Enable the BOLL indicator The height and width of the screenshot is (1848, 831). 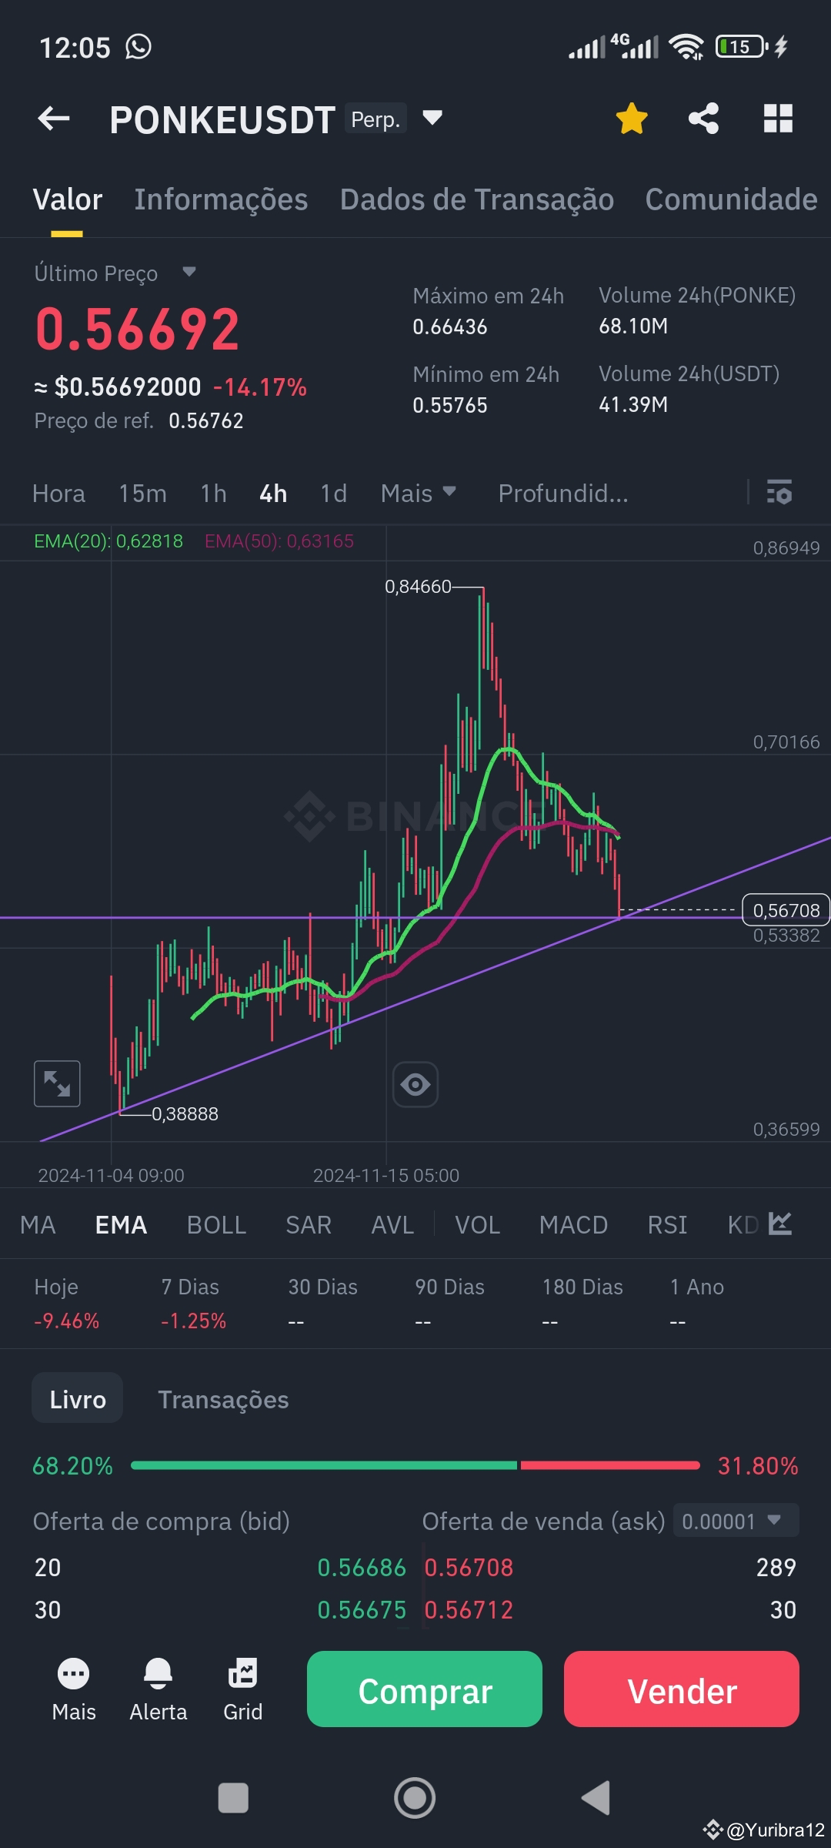point(216,1225)
